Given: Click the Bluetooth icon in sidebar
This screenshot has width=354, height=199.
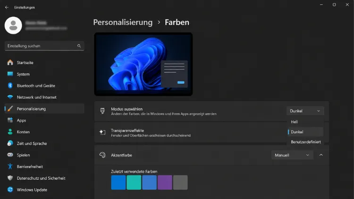Looking at the screenshot, I should click(10, 85).
